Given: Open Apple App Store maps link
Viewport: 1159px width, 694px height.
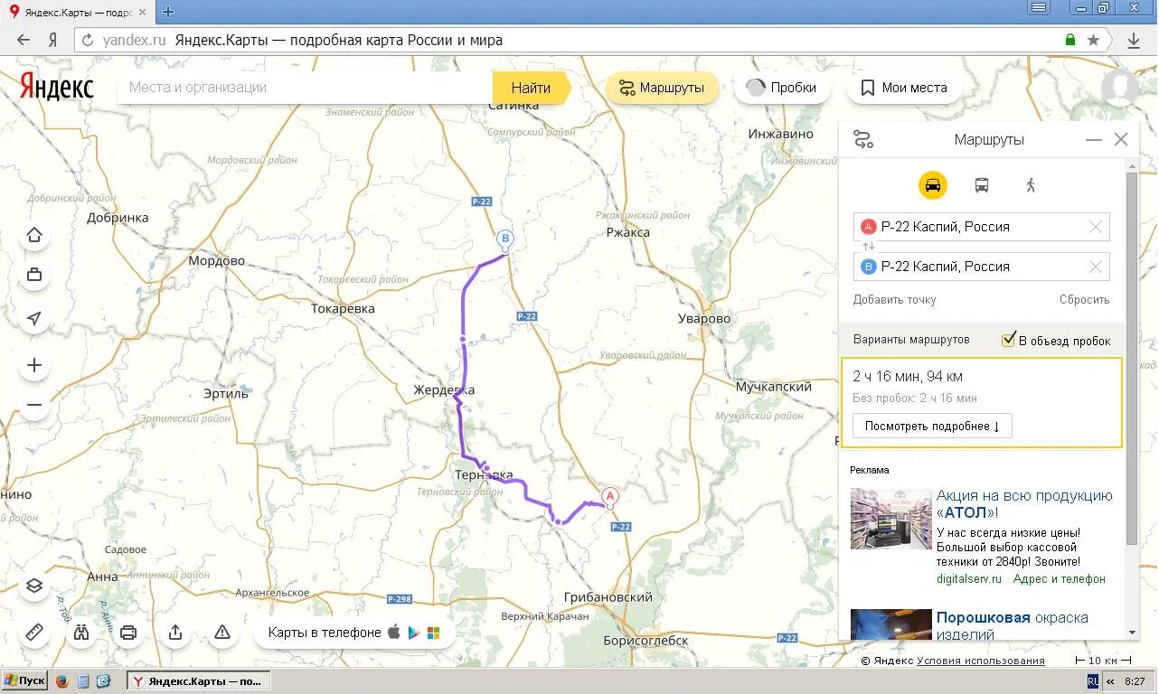Looking at the screenshot, I should coord(394,633).
